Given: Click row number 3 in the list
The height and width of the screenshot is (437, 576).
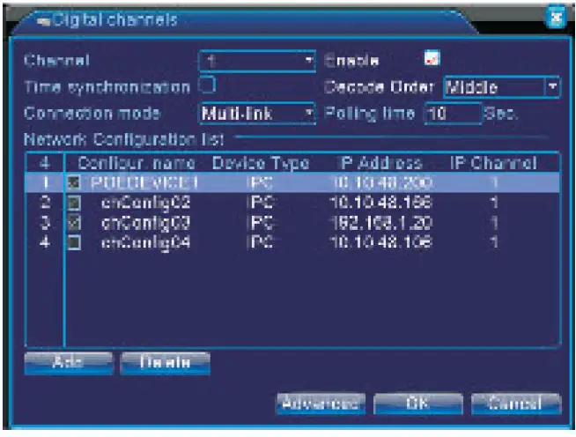Looking at the screenshot, I should point(45,222).
